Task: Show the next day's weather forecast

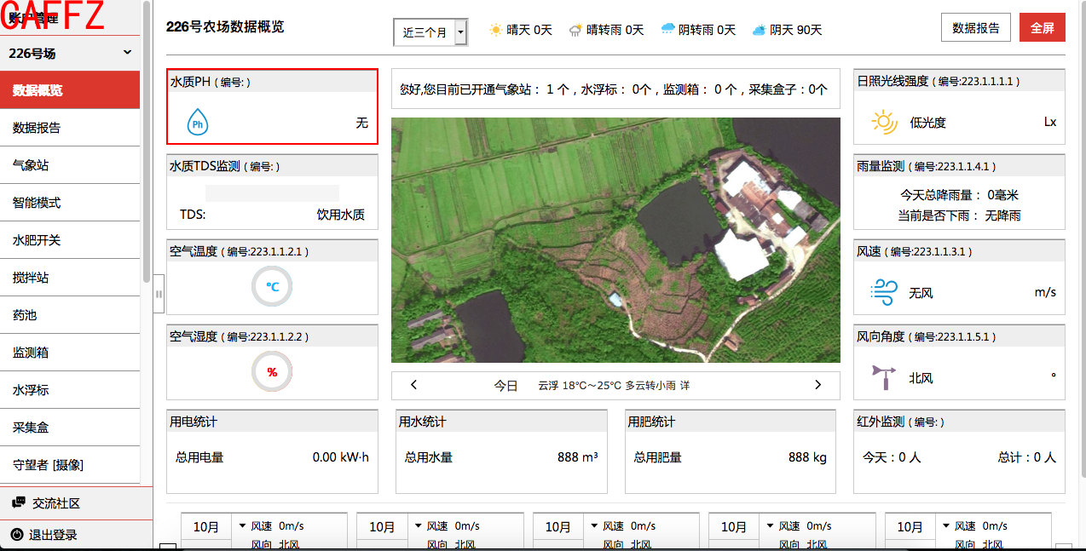Action: tap(817, 385)
